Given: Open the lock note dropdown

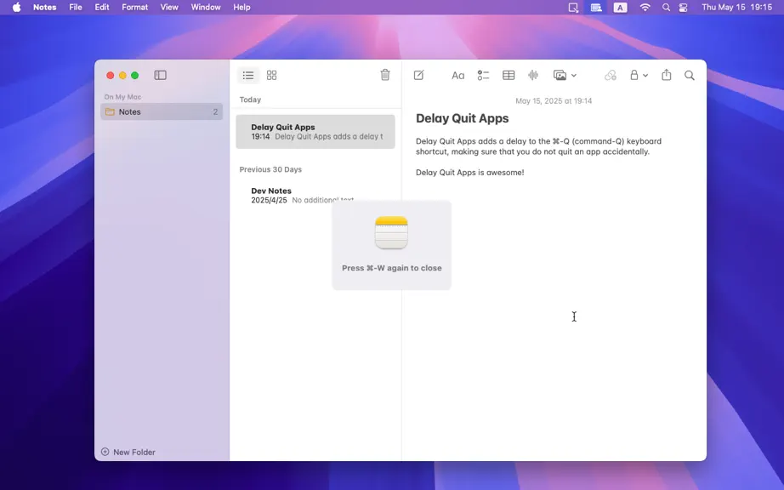Looking at the screenshot, I should [x=639, y=75].
